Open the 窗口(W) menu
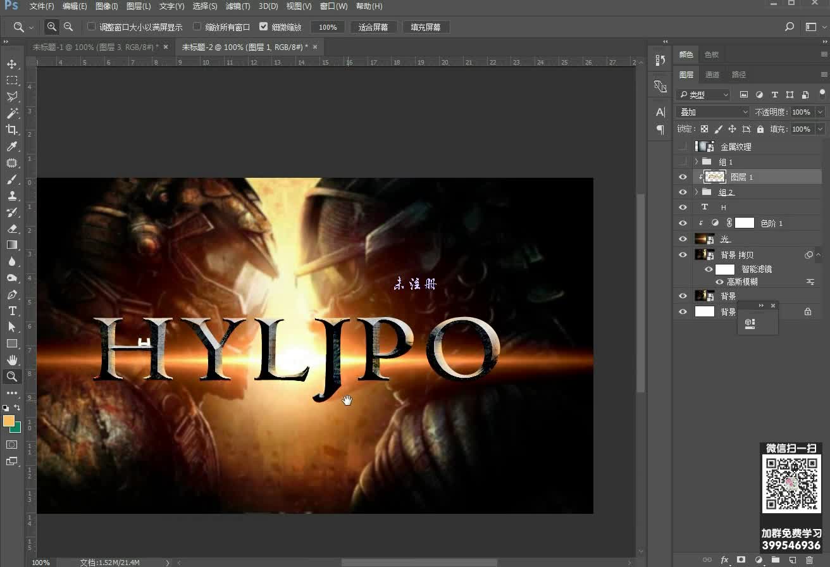 click(333, 6)
